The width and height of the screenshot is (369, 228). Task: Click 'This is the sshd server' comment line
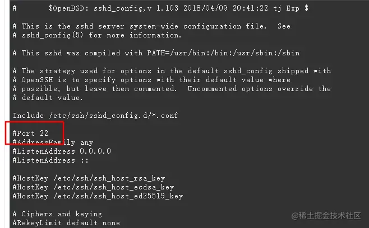tap(151, 26)
